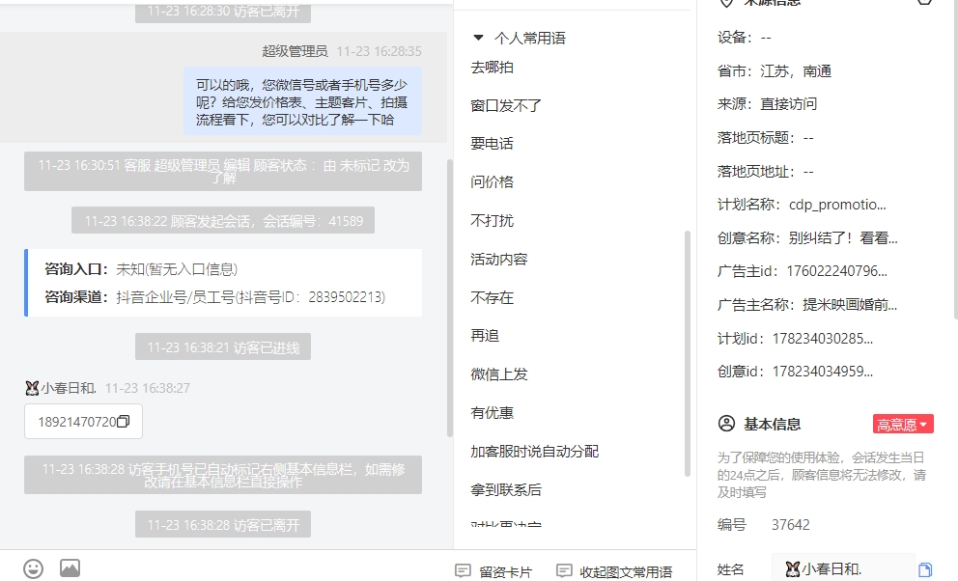958x581 pixels.
Task: Click the 姓名 input field
Action: [843, 569]
